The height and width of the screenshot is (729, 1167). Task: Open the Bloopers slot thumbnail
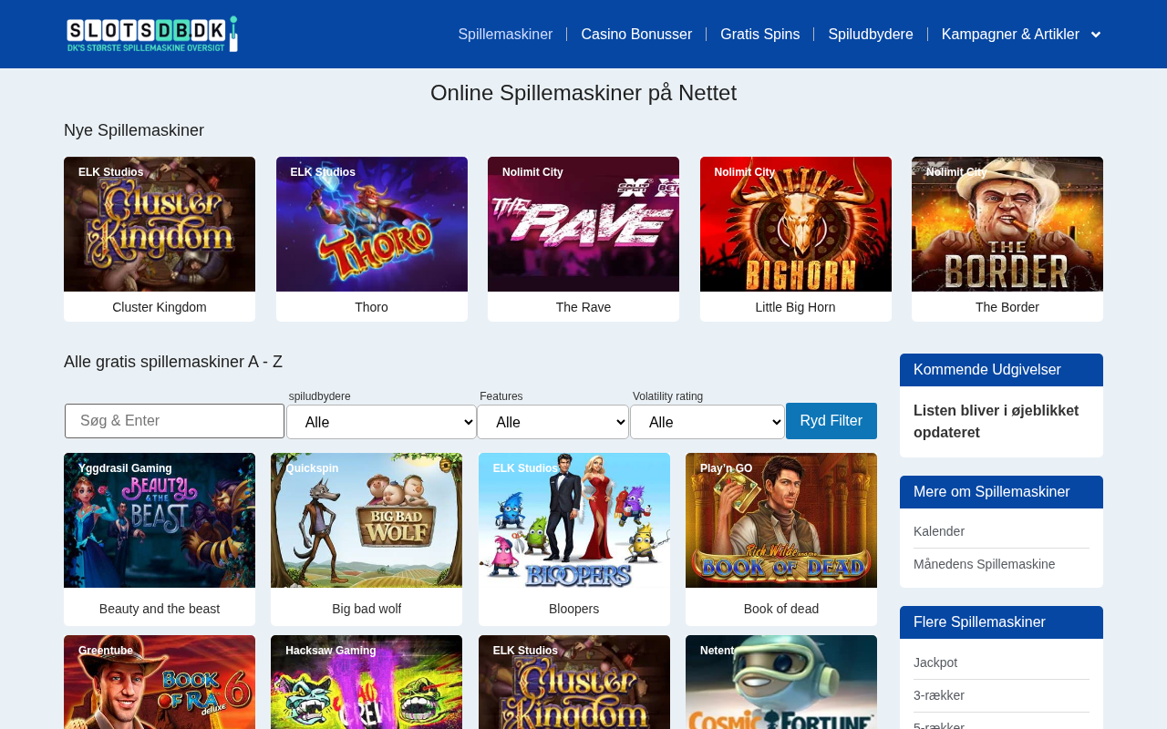574,520
